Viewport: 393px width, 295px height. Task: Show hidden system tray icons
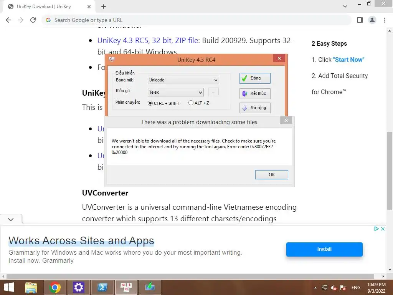point(315,288)
